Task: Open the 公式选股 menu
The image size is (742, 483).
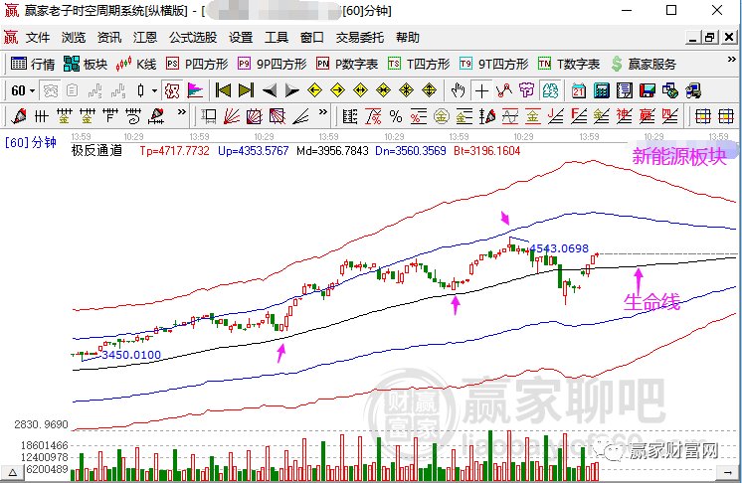Action: tap(193, 38)
